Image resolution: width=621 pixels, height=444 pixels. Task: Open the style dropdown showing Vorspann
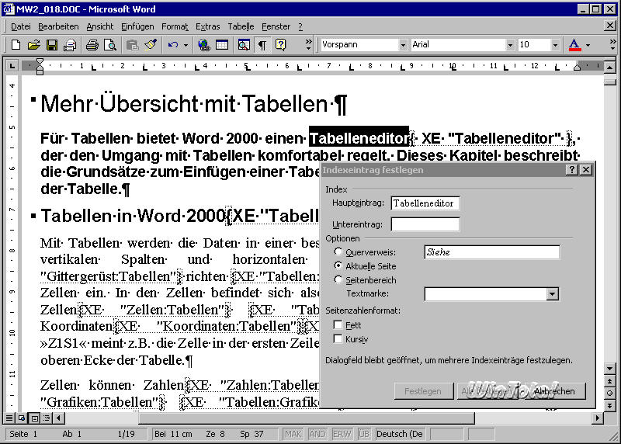tap(403, 45)
